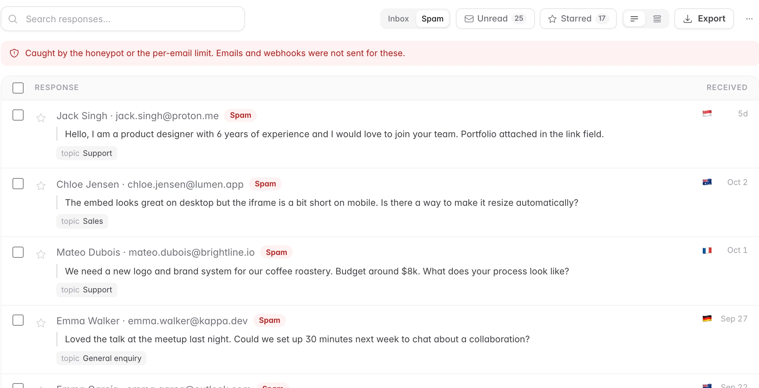Tick the select-all responses checkbox
Viewport: 759px width, 388px height.
coord(18,88)
